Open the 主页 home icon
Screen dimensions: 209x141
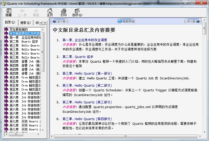coord(50,13)
